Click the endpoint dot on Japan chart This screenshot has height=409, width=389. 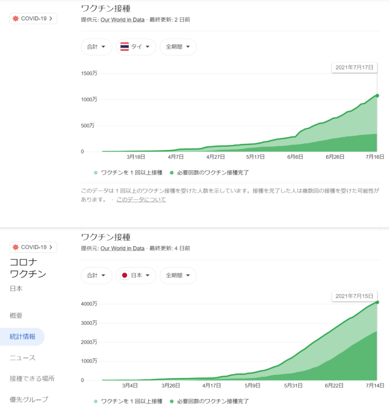coord(377,302)
